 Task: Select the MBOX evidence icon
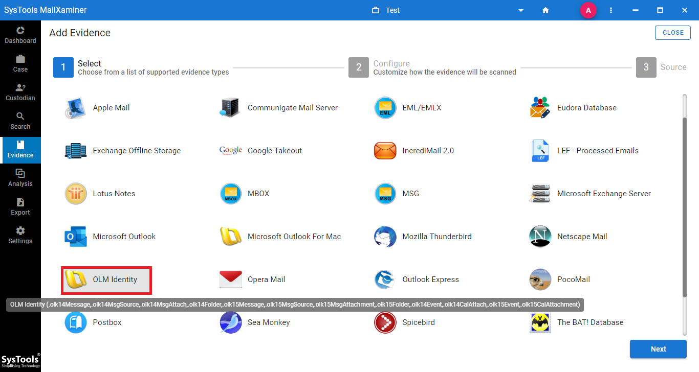[x=230, y=194]
